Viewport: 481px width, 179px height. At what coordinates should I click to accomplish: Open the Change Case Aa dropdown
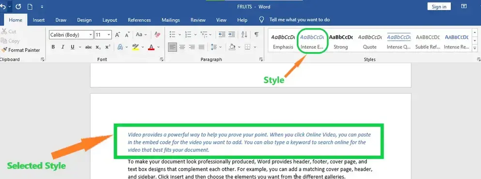(x=141, y=35)
